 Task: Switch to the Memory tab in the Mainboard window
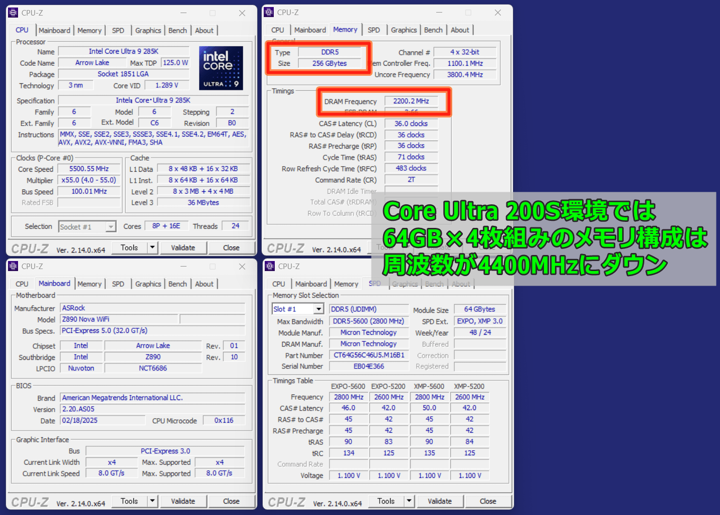pos(90,284)
